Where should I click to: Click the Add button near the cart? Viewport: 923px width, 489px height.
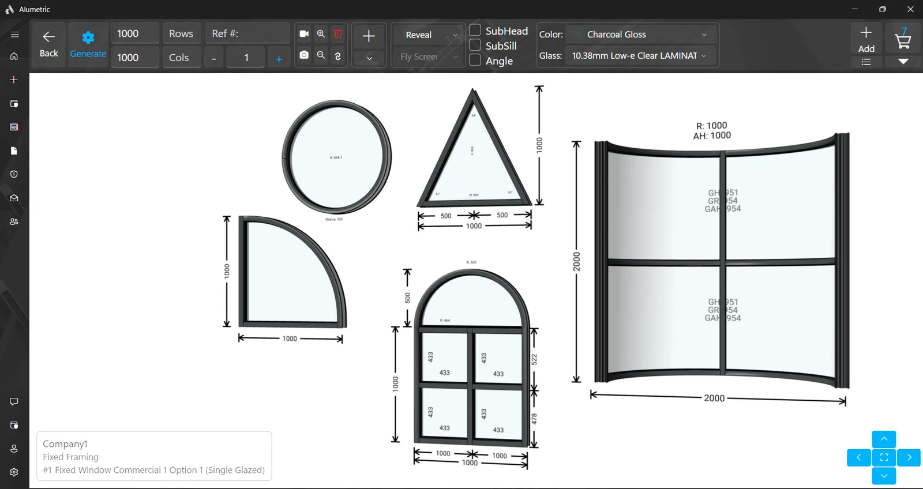[x=866, y=39]
